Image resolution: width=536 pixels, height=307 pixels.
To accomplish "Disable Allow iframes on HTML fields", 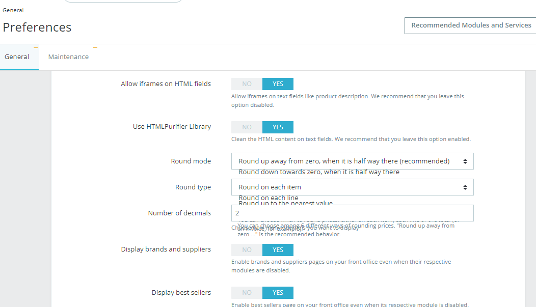I will click(247, 84).
